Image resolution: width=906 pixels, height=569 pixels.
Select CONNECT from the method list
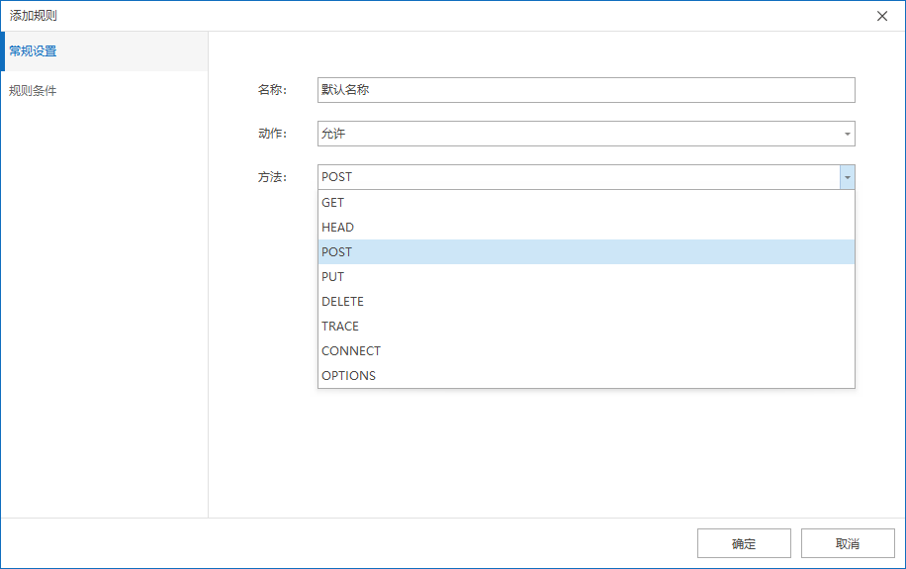tap(586, 350)
